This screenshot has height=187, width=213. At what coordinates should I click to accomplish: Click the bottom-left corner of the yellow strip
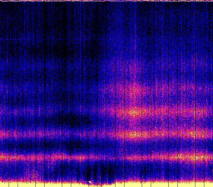pyautogui.click(x=1, y=186)
